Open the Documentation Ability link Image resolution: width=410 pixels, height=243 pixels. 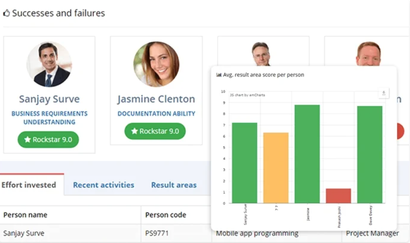(x=156, y=114)
